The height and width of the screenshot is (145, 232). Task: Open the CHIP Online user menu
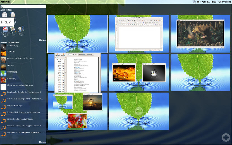click(225, 2)
